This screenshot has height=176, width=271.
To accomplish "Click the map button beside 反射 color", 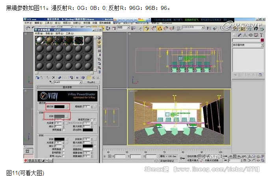I will pyautogui.click(x=67, y=116).
